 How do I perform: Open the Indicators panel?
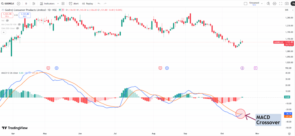tap(47, 4)
